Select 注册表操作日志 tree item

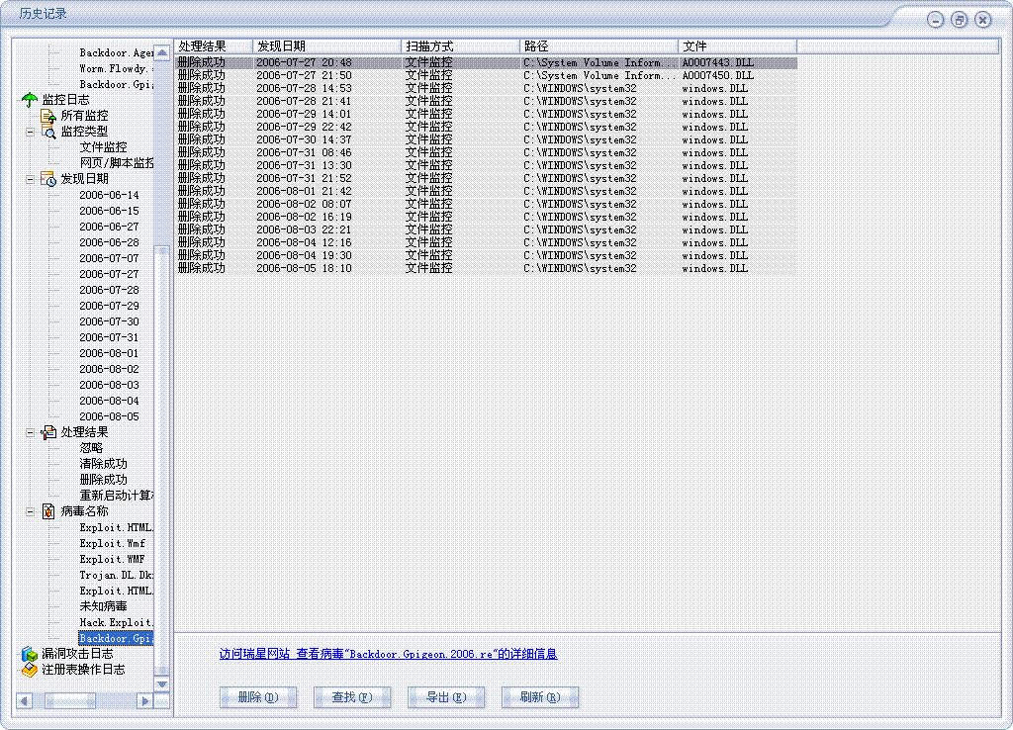coord(83,670)
